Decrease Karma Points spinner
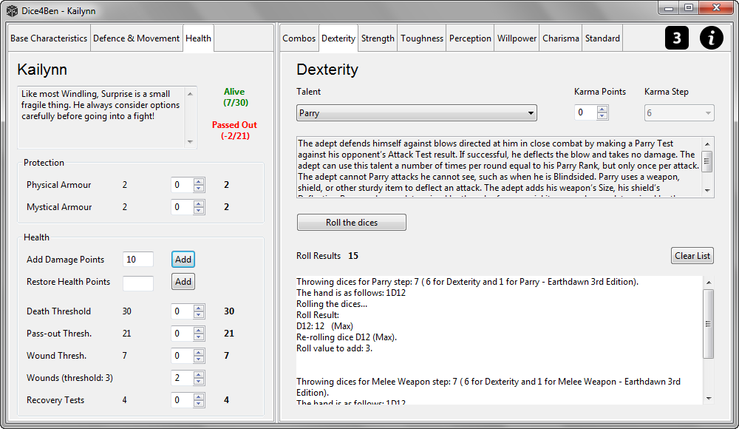Screen dimensions: 739x429 tap(602, 115)
